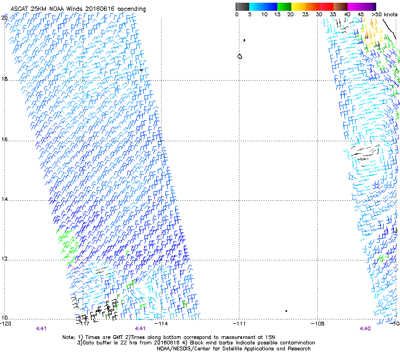This screenshot has height=352, width=400.
Task: Click the orange 25-30 knots legend segment
Action: [x=312, y=6]
